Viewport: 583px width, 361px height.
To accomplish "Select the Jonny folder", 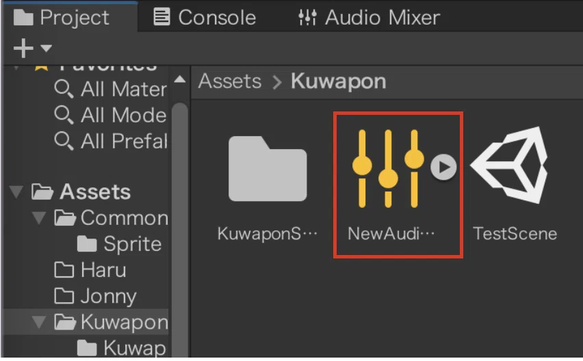I will coord(96,296).
